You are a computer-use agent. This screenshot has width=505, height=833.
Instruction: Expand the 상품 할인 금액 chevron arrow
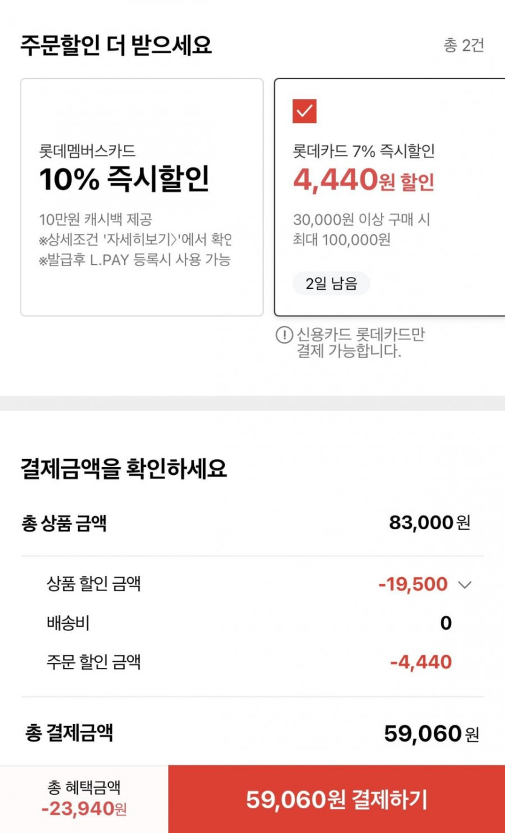(x=464, y=584)
